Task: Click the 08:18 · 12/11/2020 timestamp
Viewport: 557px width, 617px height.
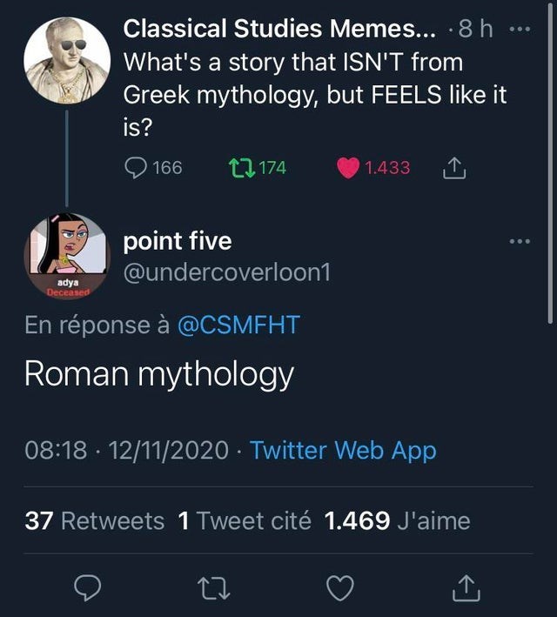Action: point(128,450)
